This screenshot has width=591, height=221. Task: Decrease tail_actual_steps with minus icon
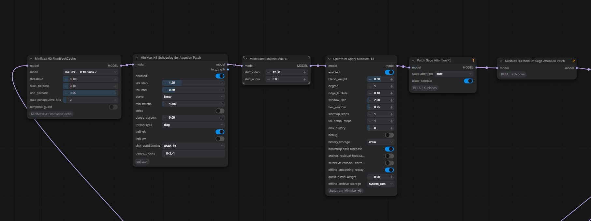[x=370, y=121]
